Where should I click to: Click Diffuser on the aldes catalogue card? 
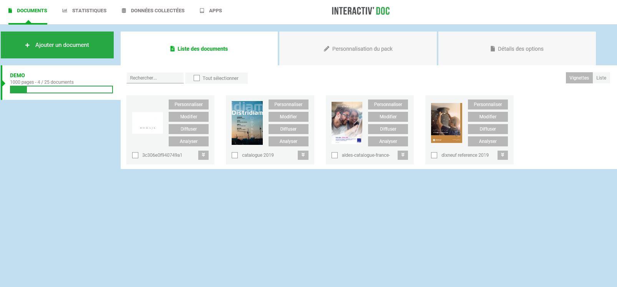click(388, 129)
